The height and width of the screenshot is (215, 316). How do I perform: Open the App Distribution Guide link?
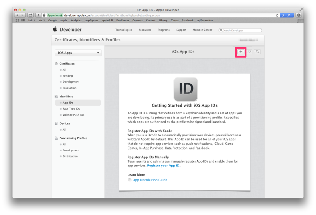(150, 180)
